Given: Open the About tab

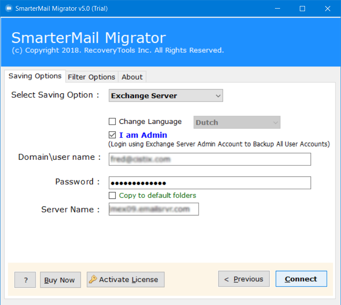Looking at the screenshot, I should coord(132,77).
